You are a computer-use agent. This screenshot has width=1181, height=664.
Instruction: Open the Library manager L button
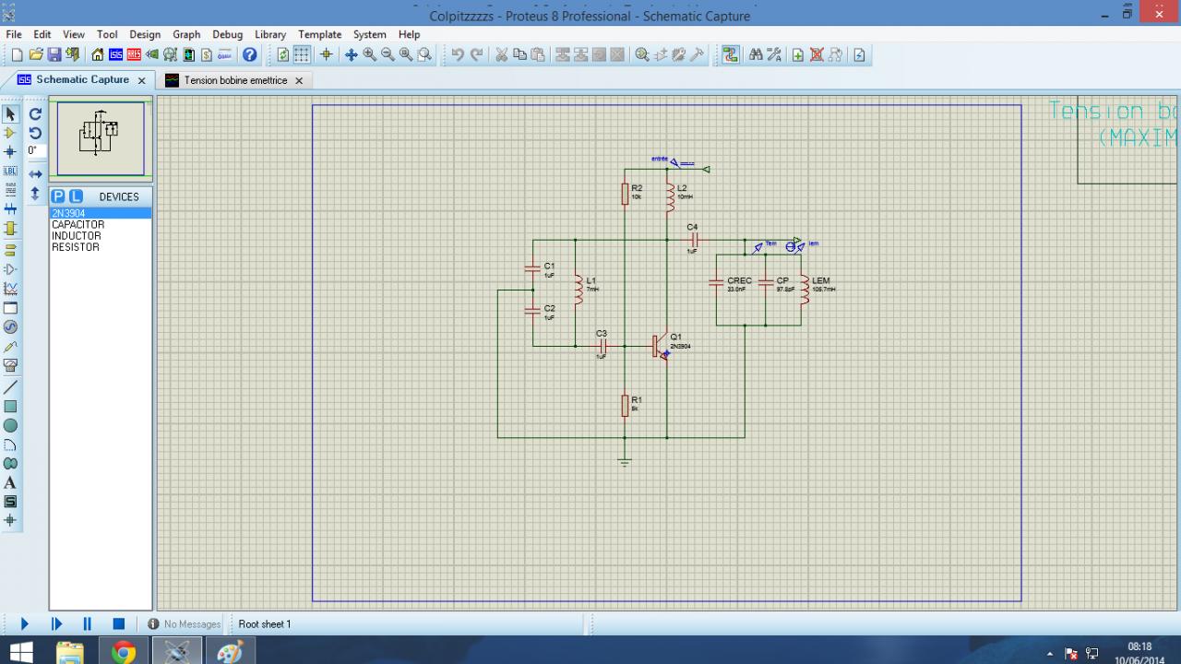(76, 196)
